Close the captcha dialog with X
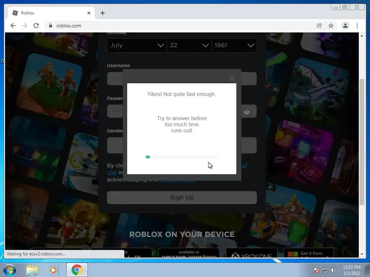 click(232, 78)
